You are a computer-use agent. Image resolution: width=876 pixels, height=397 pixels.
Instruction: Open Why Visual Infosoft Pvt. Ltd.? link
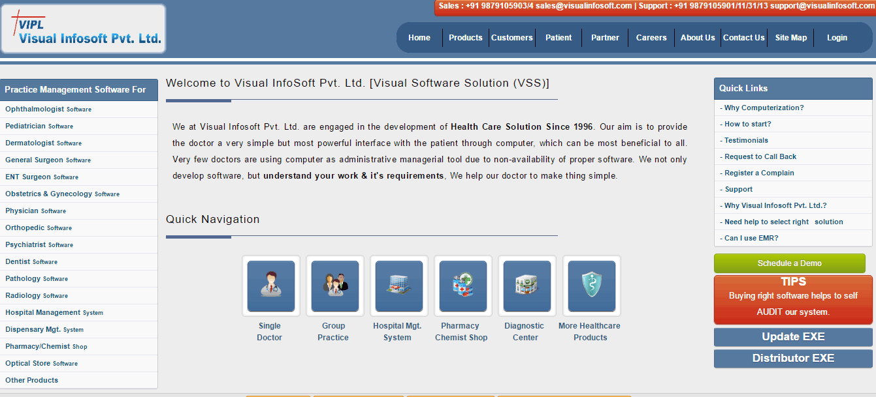(773, 206)
